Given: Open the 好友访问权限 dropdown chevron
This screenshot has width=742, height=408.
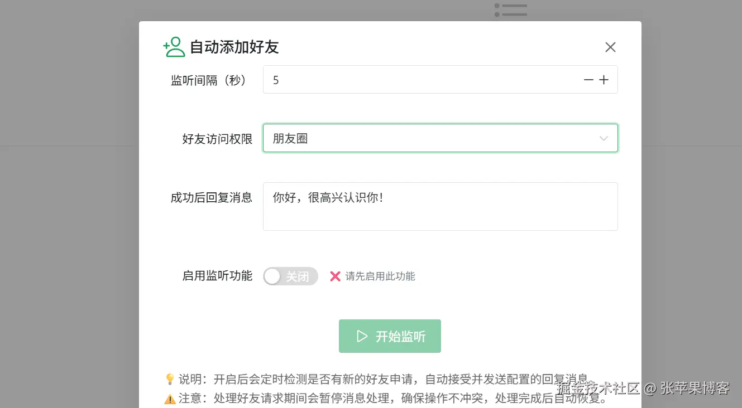Looking at the screenshot, I should tap(603, 138).
